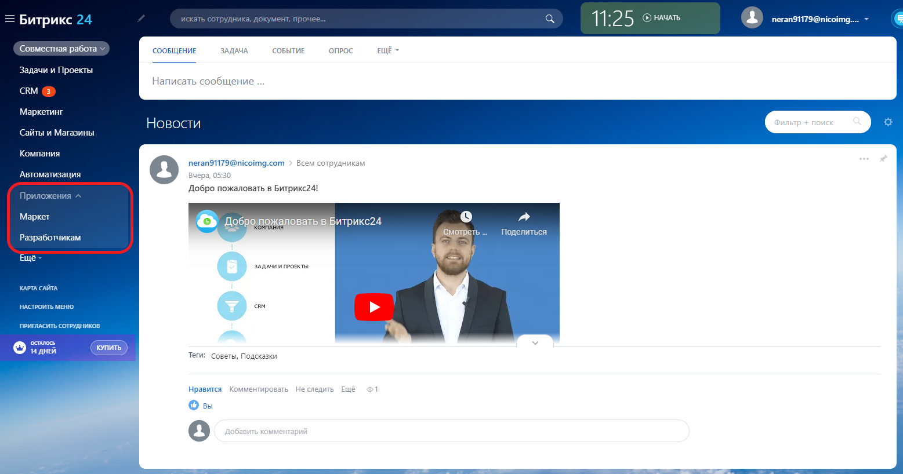Open the post's three-dots options menu
The height and width of the screenshot is (474, 903).
[864, 159]
